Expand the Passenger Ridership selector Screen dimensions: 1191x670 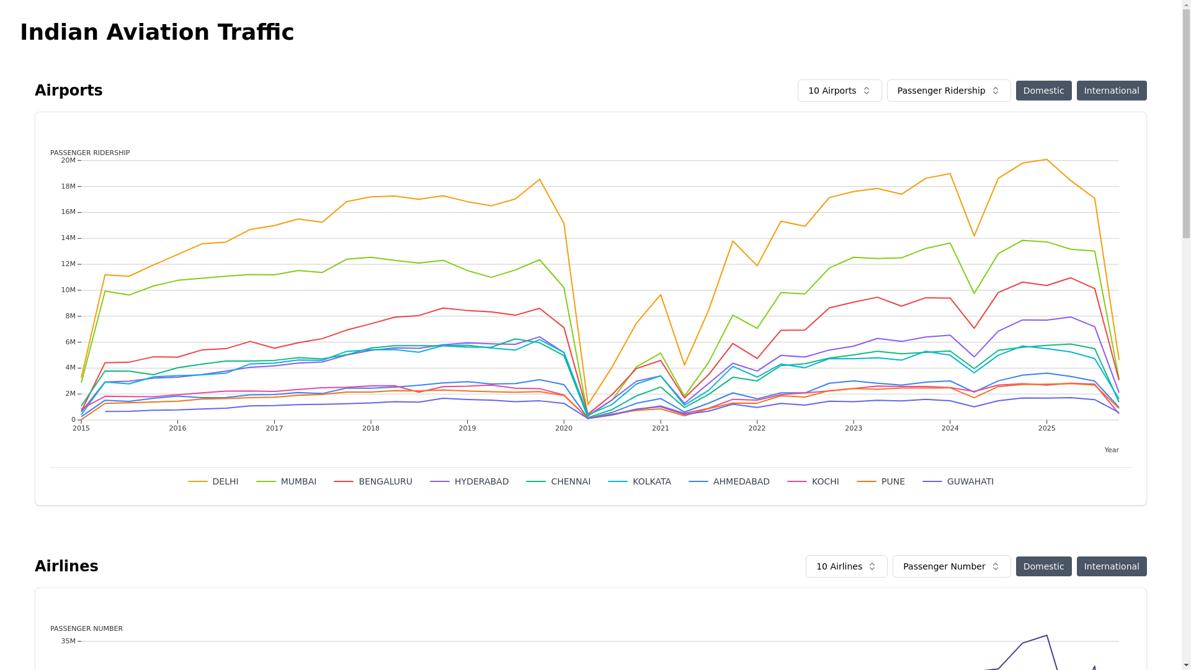coord(948,91)
